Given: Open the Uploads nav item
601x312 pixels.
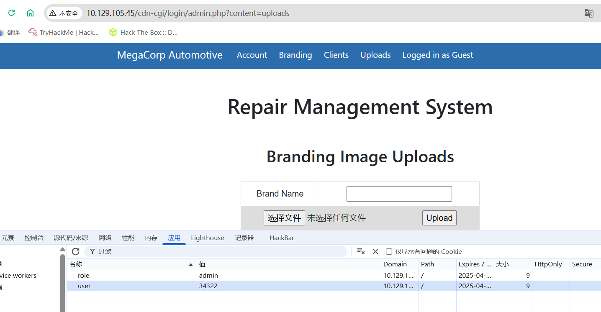Looking at the screenshot, I should 375,55.
